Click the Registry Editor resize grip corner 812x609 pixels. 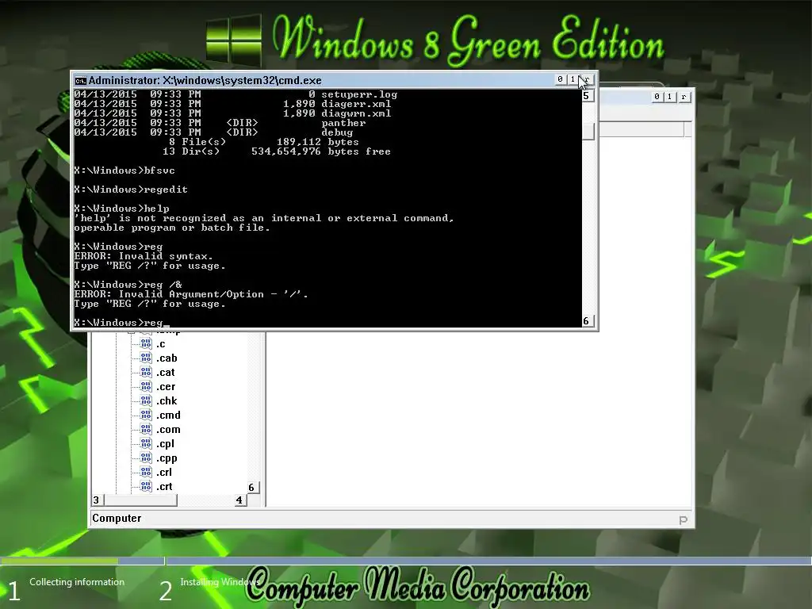pos(683,519)
